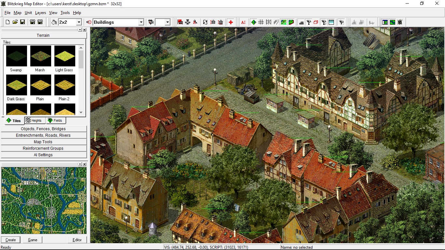
Task: Click the minimap overview of the map
Action: pyautogui.click(x=44, y=200)
